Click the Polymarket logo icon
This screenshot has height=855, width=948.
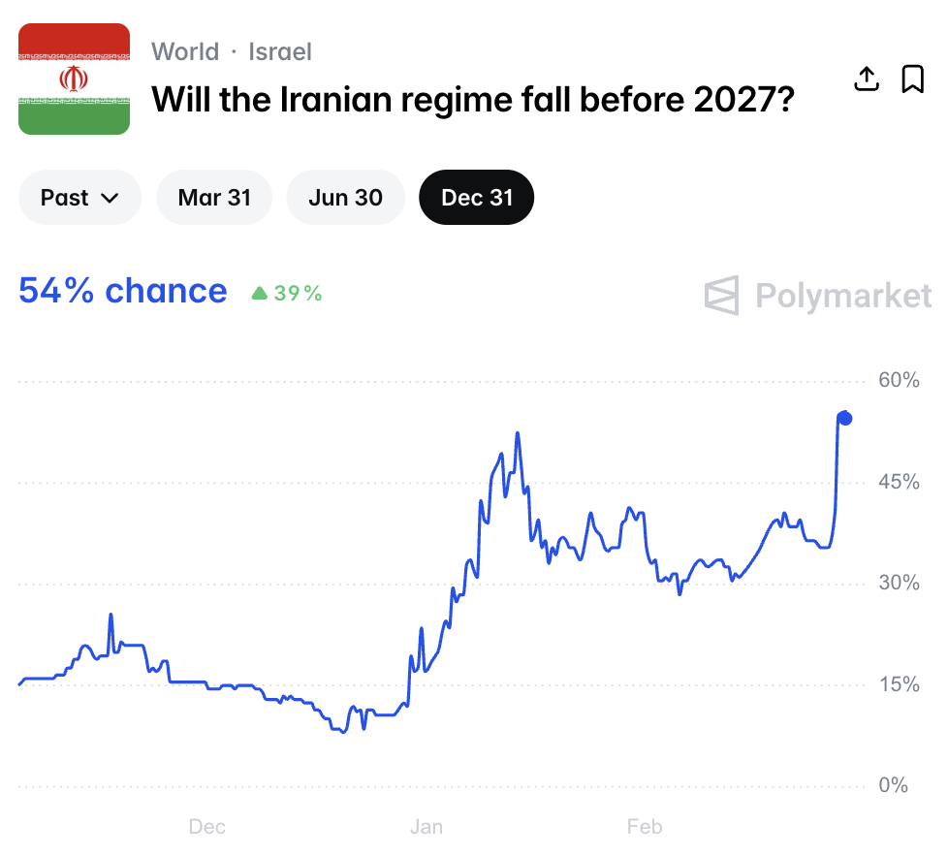(x=722, y=296)
